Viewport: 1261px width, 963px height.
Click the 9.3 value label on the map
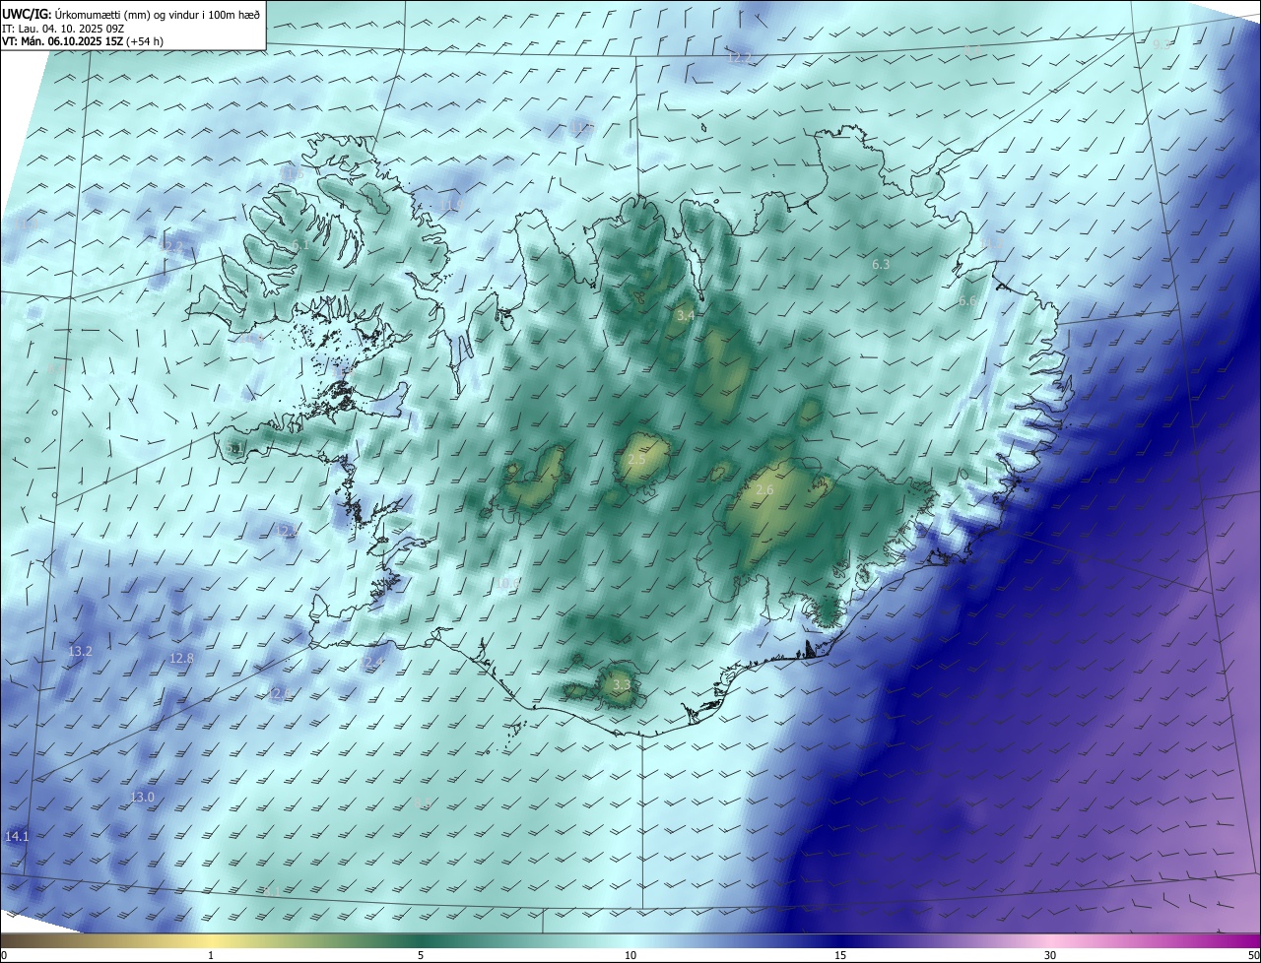pos(1161,44)
